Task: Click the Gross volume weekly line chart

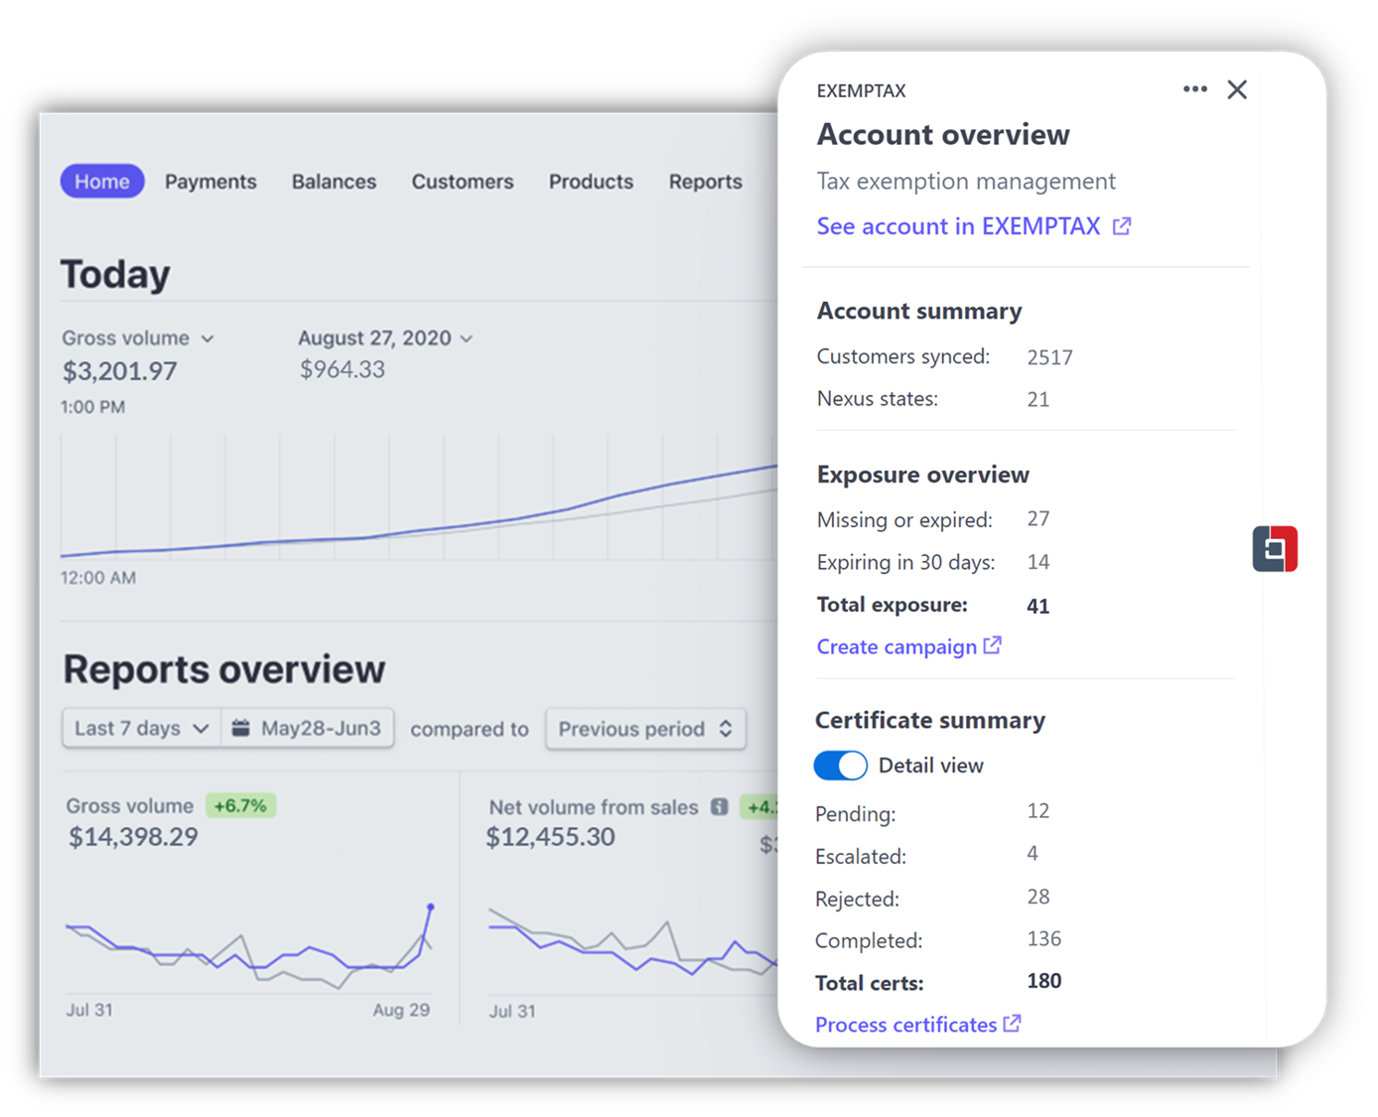Action: (249, 946)
